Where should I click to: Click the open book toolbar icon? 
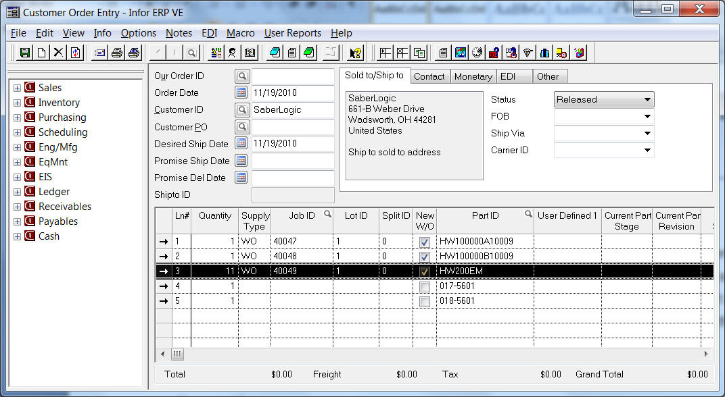point(250,53)
